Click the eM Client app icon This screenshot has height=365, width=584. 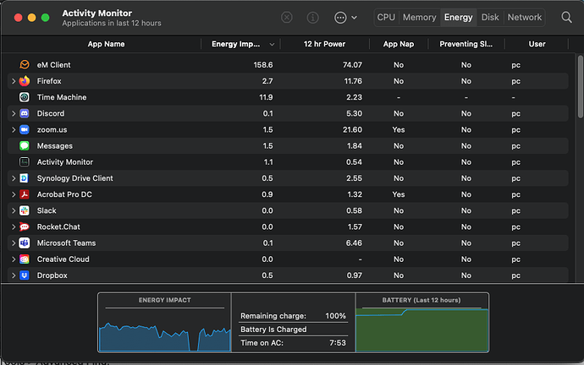point(25,65)
